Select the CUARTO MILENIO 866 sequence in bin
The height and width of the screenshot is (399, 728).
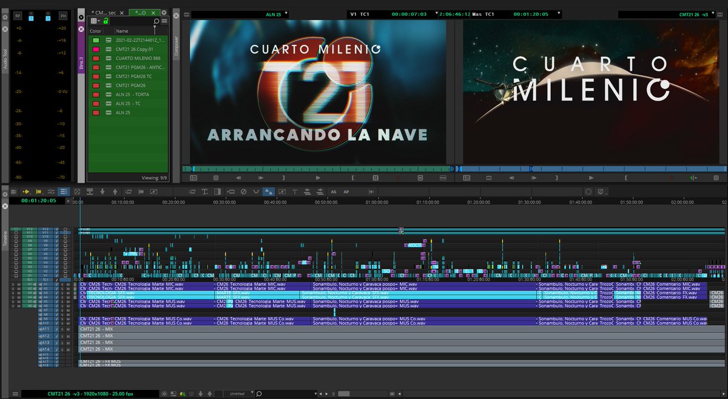pos(138,58)
